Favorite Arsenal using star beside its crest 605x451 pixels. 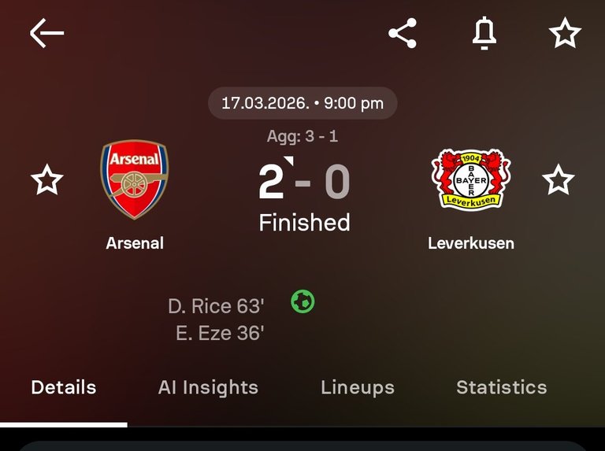[46, 180]
